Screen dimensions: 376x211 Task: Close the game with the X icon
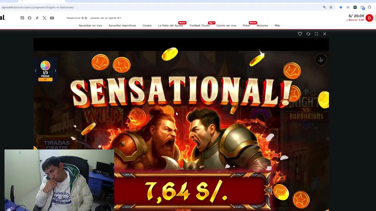pos(325,34)
